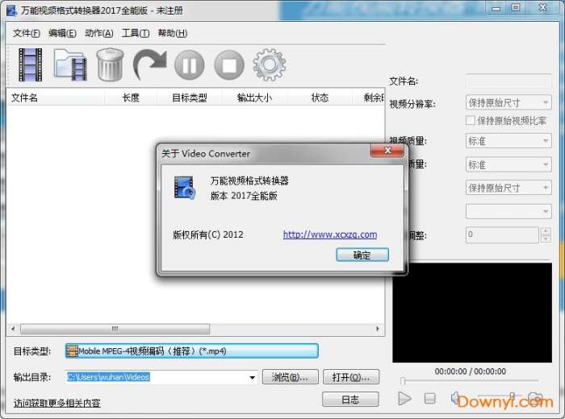Open the empty dropdown above the spinner
The width and height of the screenshot is (565, 419).
tap(508, 211)
